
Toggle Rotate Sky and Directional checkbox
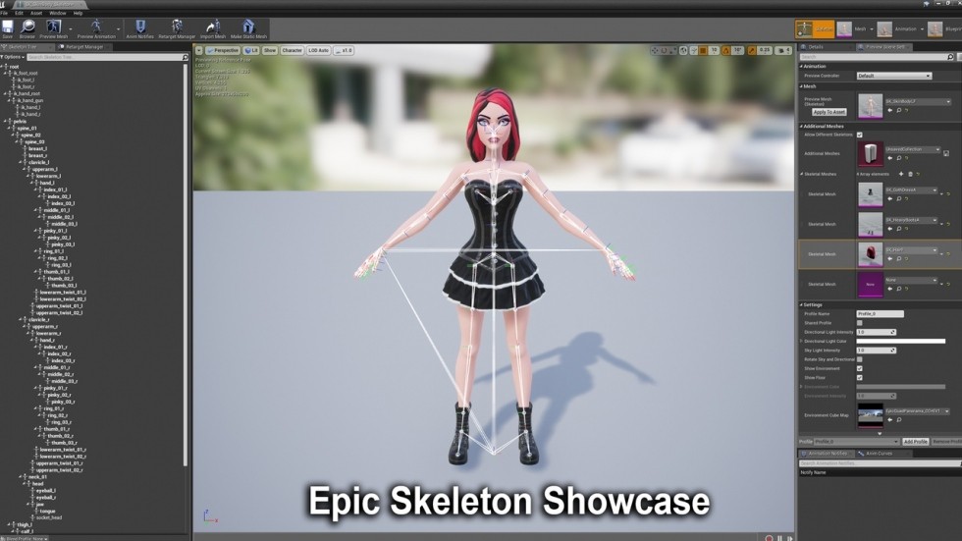click(860, 359)
